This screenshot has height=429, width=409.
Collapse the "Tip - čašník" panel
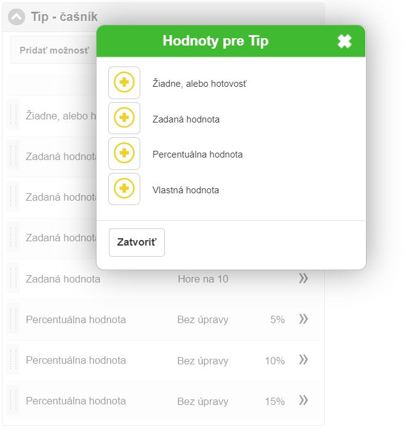coord(17,17)
